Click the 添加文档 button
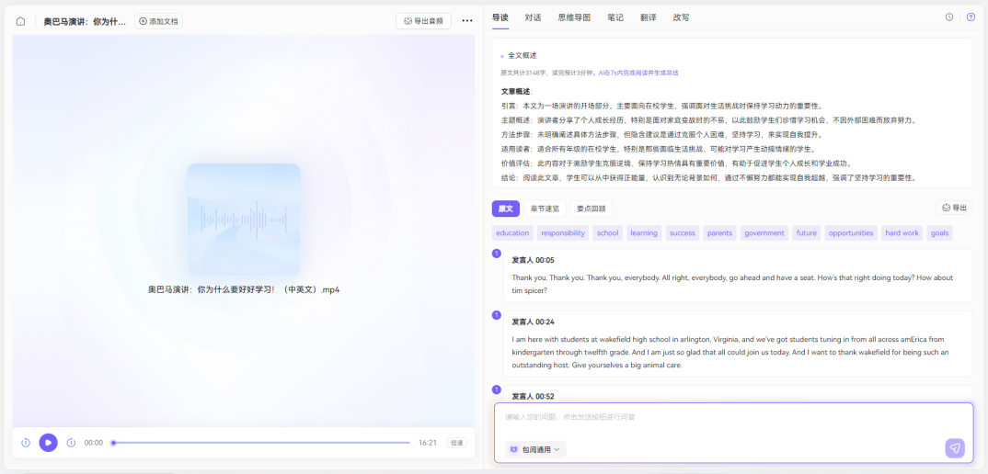Viewport: 988px width, 474px height. (x=158, y=21)
